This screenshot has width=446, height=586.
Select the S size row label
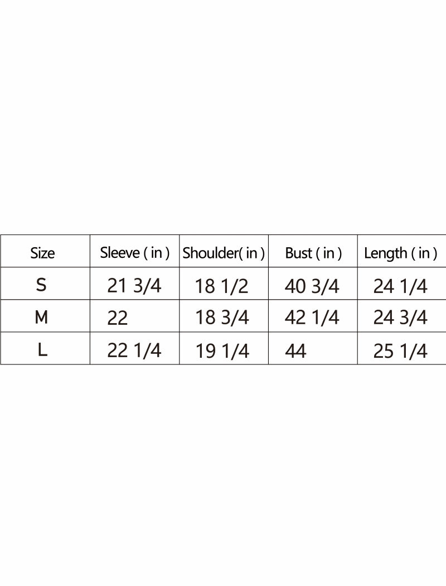(41, 285)
